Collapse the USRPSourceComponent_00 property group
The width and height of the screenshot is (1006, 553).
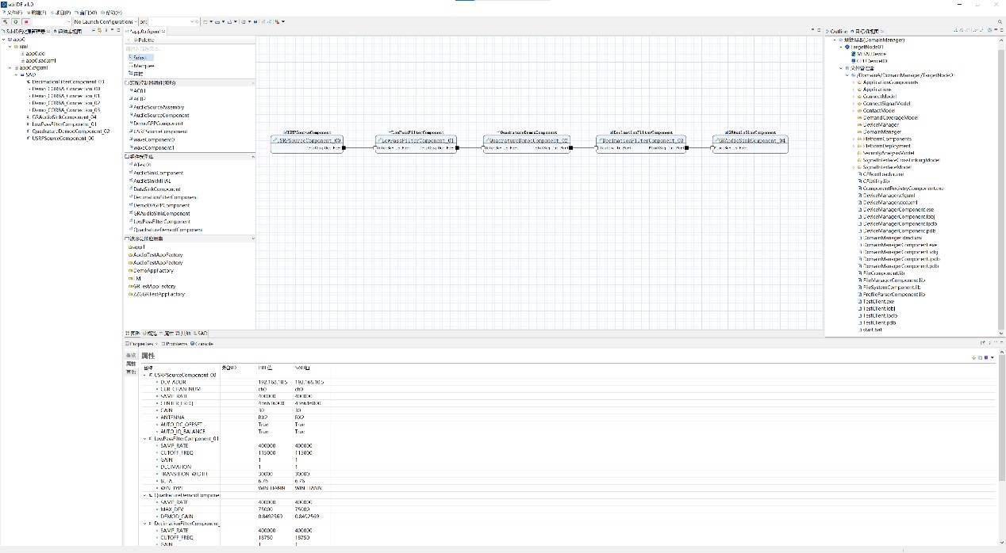(x=145, y=375)
